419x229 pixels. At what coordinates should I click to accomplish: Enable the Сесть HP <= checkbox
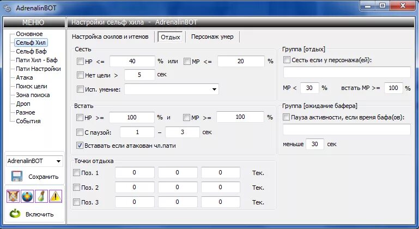coord(80,61)
